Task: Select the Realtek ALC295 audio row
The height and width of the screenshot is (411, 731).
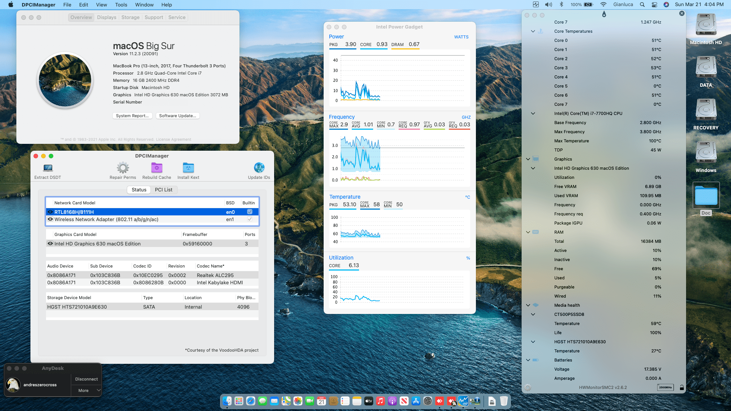Action: click(x=152, y=275)
